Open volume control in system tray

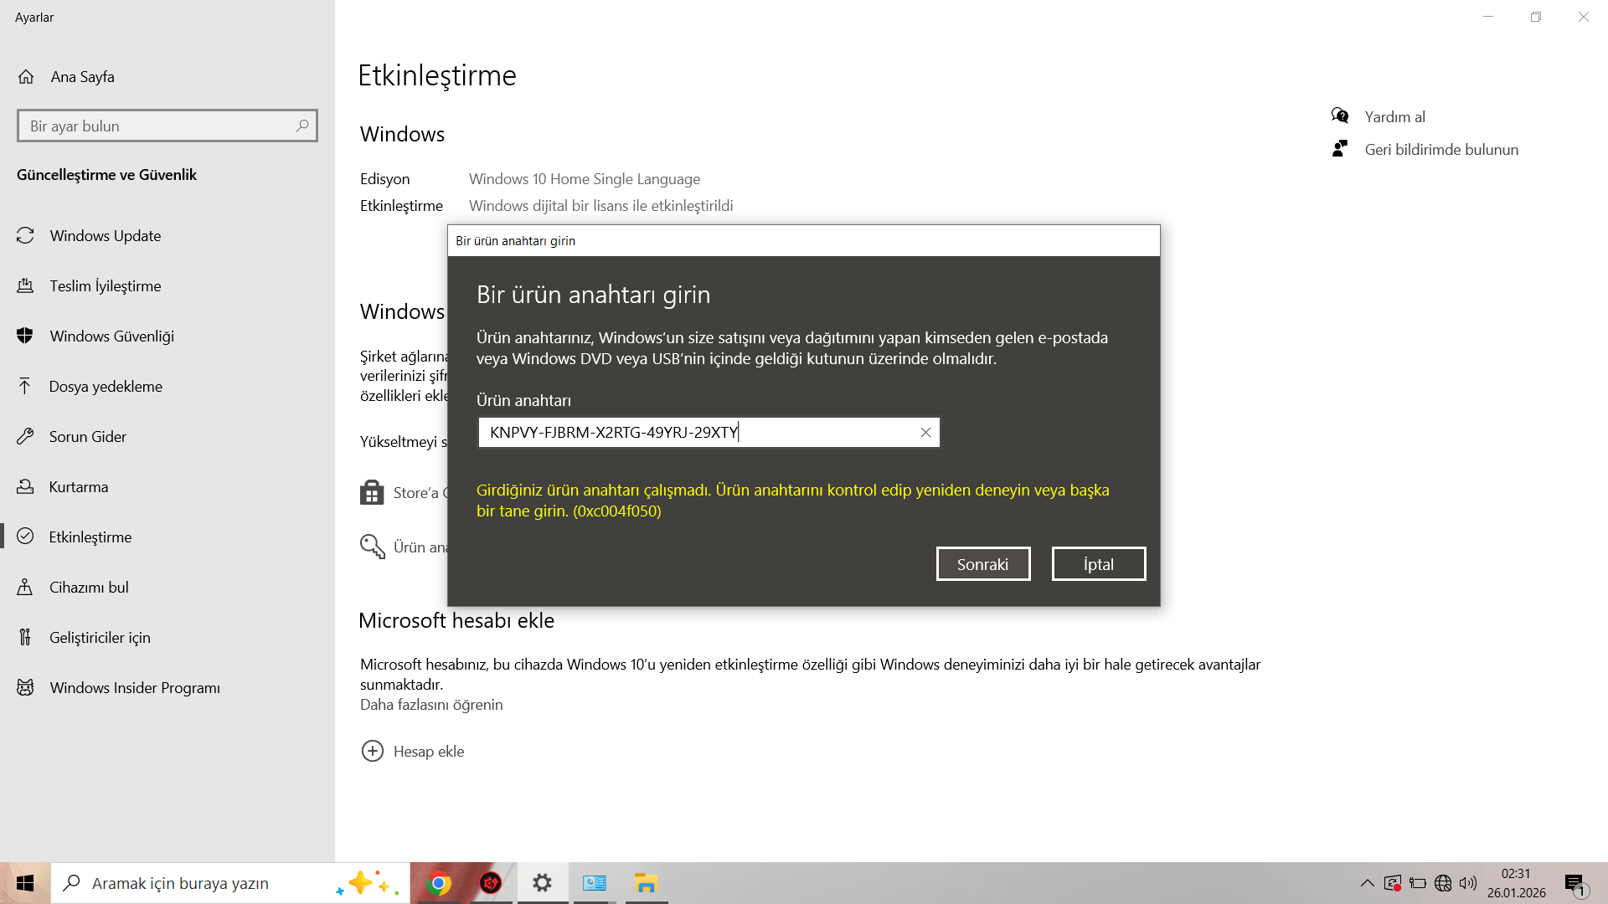pos(1468,883)
